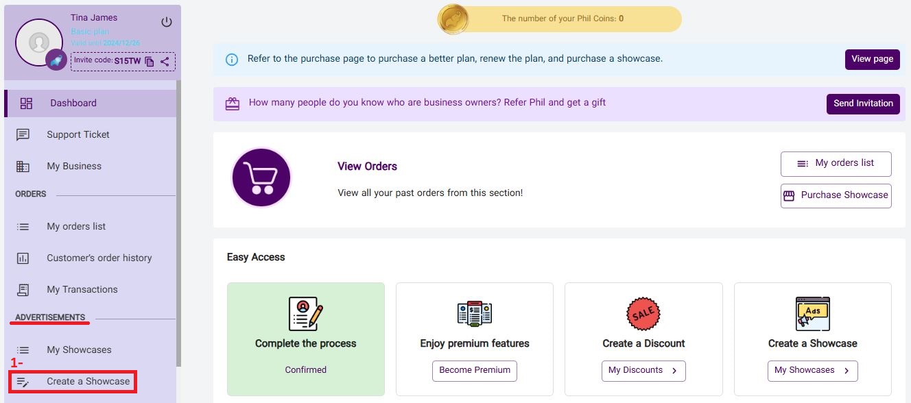
Task: Click the profile avatar picture
Action: pyautogui.click(x=39, y=42)
